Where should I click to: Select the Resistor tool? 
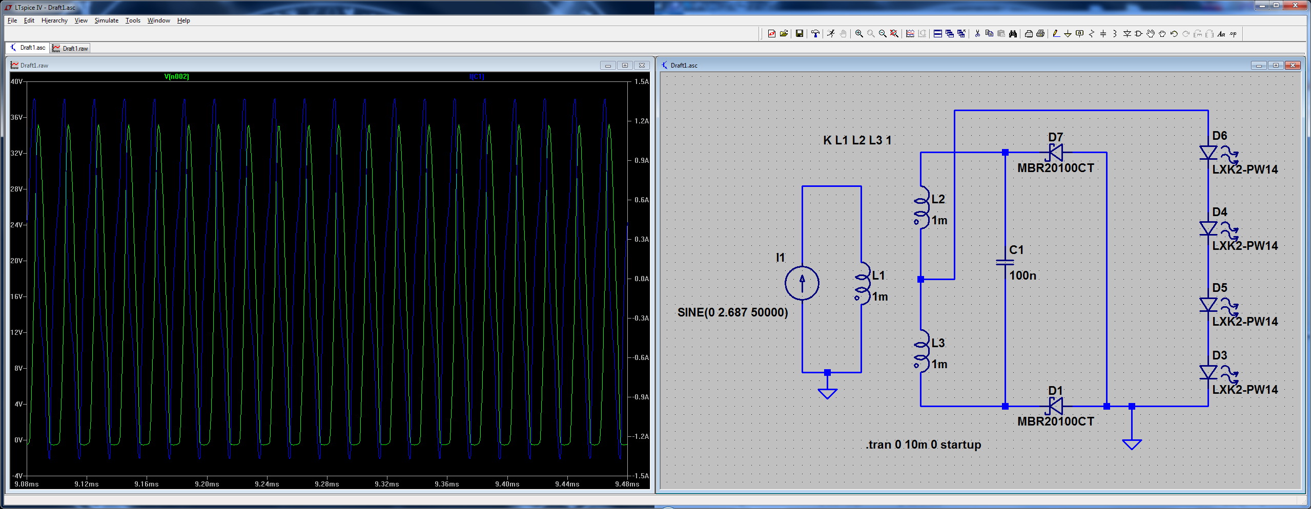(1092, 34)
